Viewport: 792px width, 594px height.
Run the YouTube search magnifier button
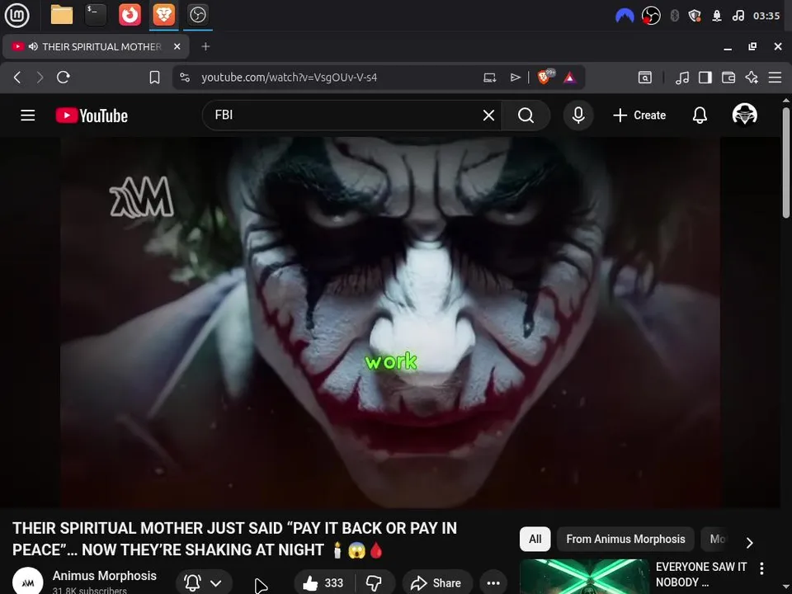[x=526, y=115]
